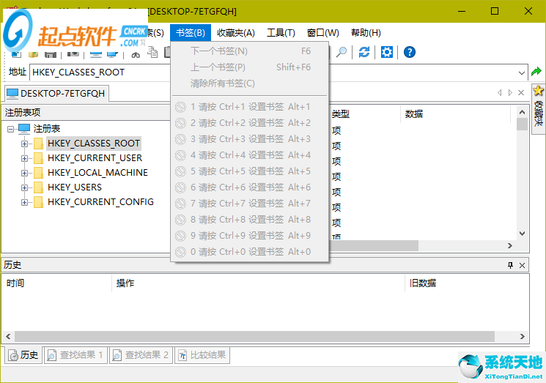Collapse the 注册表 root node

click(11, 129)
